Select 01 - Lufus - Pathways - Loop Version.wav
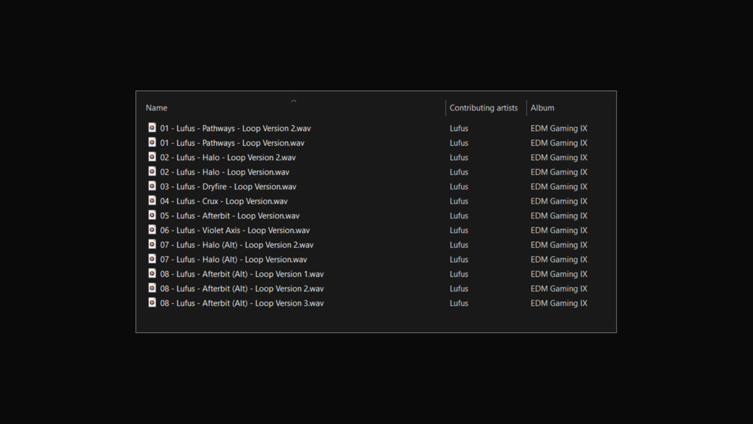Image resolution: width=753 pixels, height=424 pixels. 232,143
